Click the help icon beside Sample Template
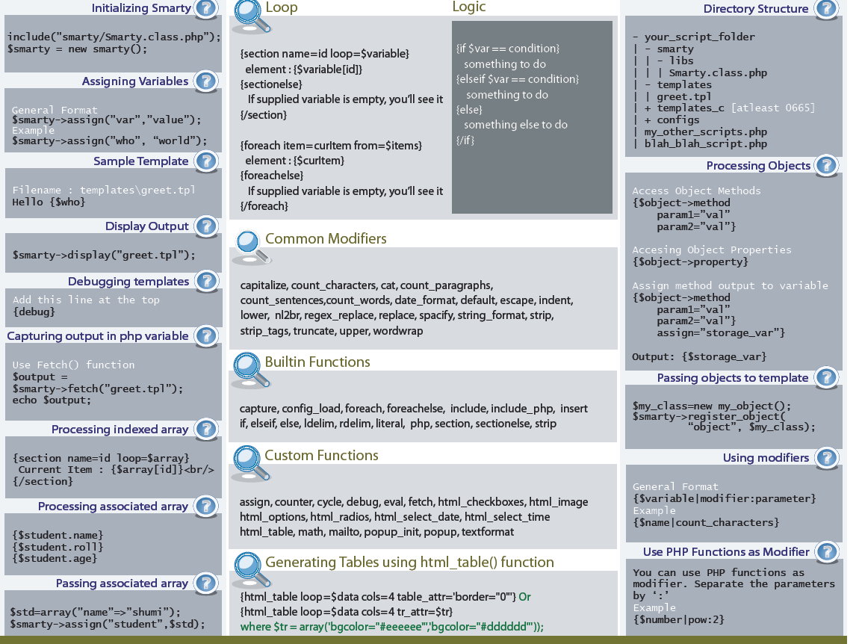Image resolution: width=862 pixels, height=644 pixels. pos(206,161)
